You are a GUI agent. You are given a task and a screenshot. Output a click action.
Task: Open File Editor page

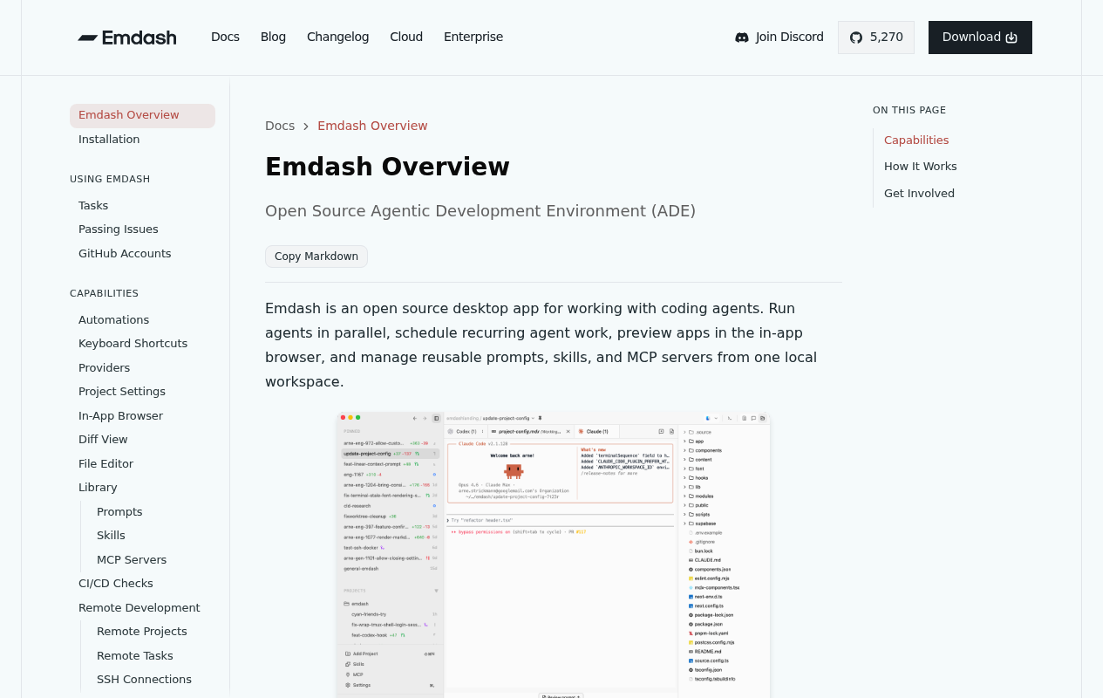click(x=105, y=464)
